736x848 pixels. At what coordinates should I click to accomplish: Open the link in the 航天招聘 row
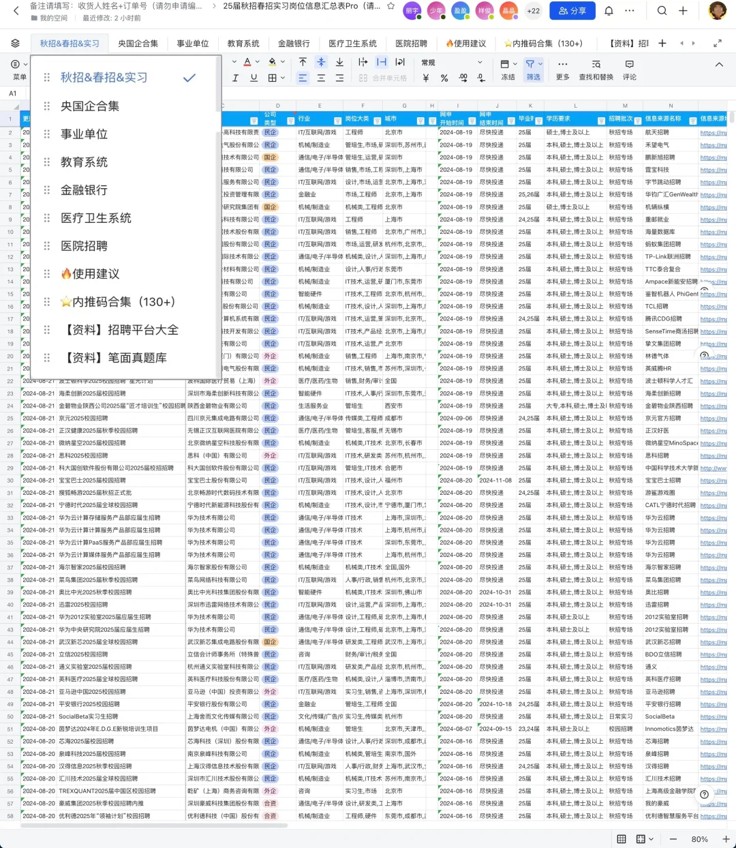pyautogui.click(x=714, y=133)
